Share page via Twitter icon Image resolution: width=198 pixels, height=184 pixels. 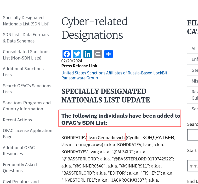77,54
